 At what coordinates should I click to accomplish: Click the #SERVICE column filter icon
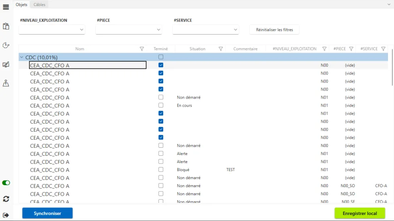coord(383,49)
